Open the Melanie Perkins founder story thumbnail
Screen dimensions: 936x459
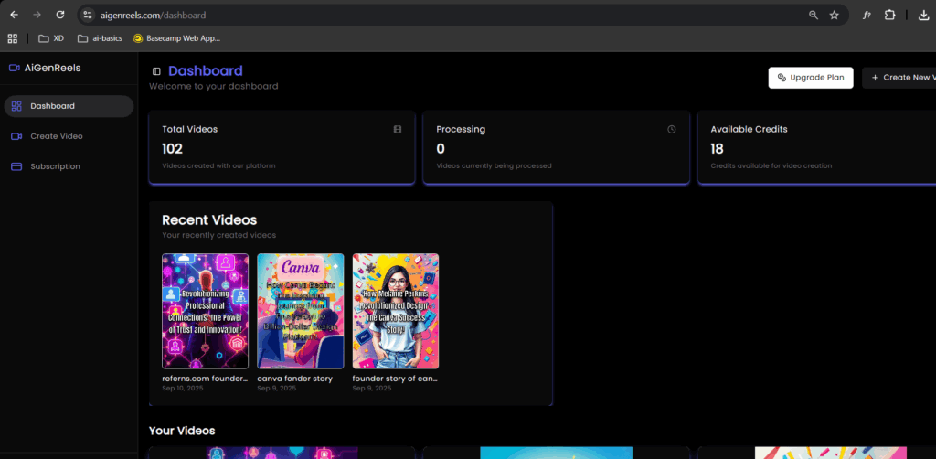[396, 311]
